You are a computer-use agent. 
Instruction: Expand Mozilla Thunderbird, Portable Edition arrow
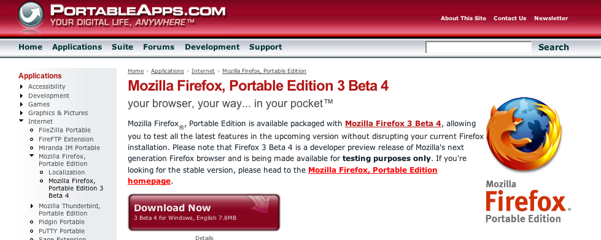click(x=32, y=206)
